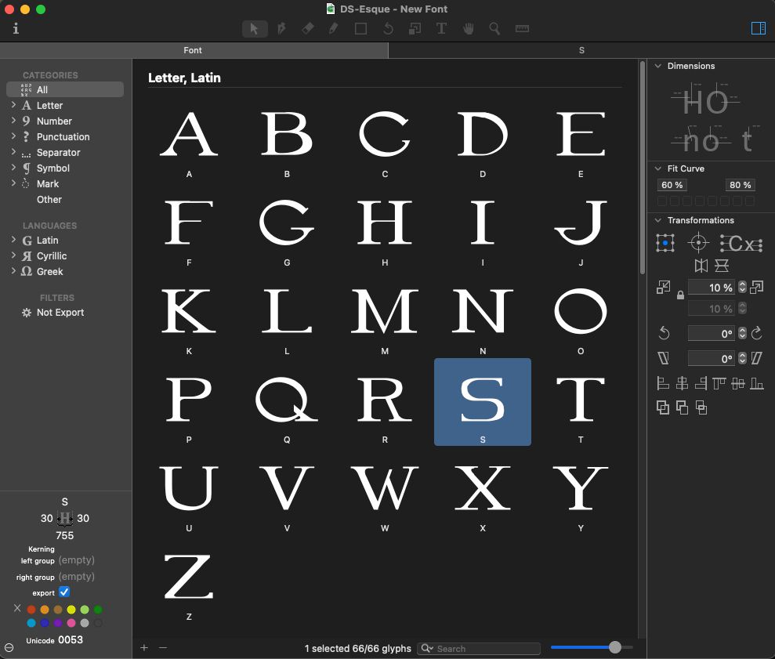
Task: Choose the Rotate tool in toolbar
Action: pyautogui.click(x=388, y=29)
